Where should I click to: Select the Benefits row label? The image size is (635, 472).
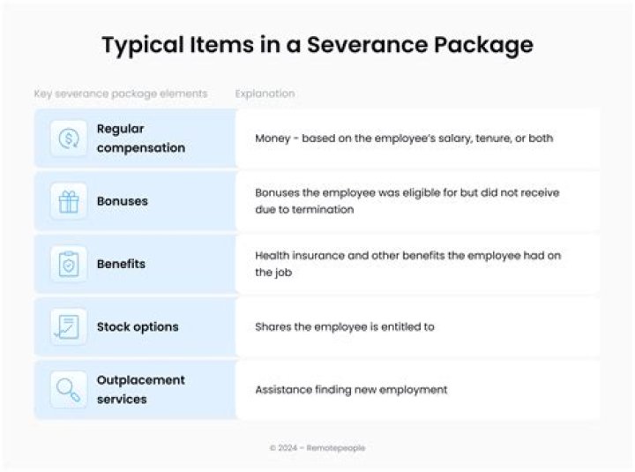point(121,264)
